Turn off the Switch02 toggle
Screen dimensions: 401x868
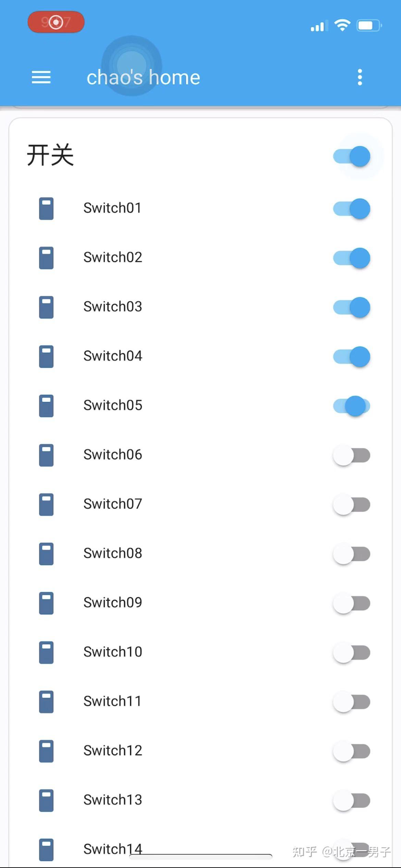(x=352, y=258)
